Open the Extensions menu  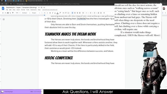click(x=33, y=10)
